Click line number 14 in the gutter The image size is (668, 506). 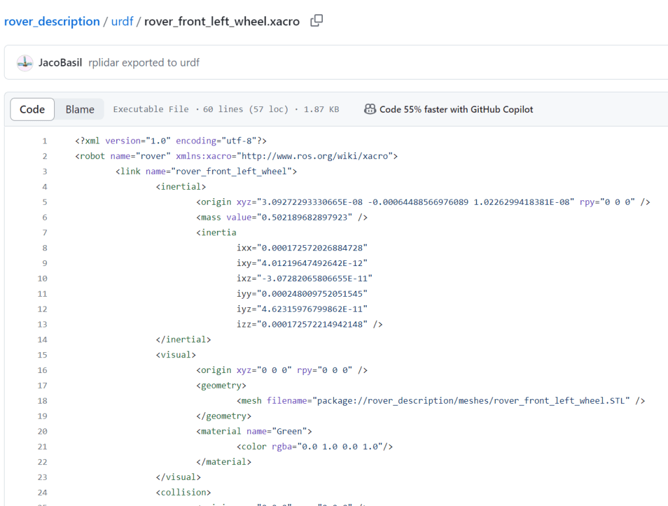tap(42, 340)
